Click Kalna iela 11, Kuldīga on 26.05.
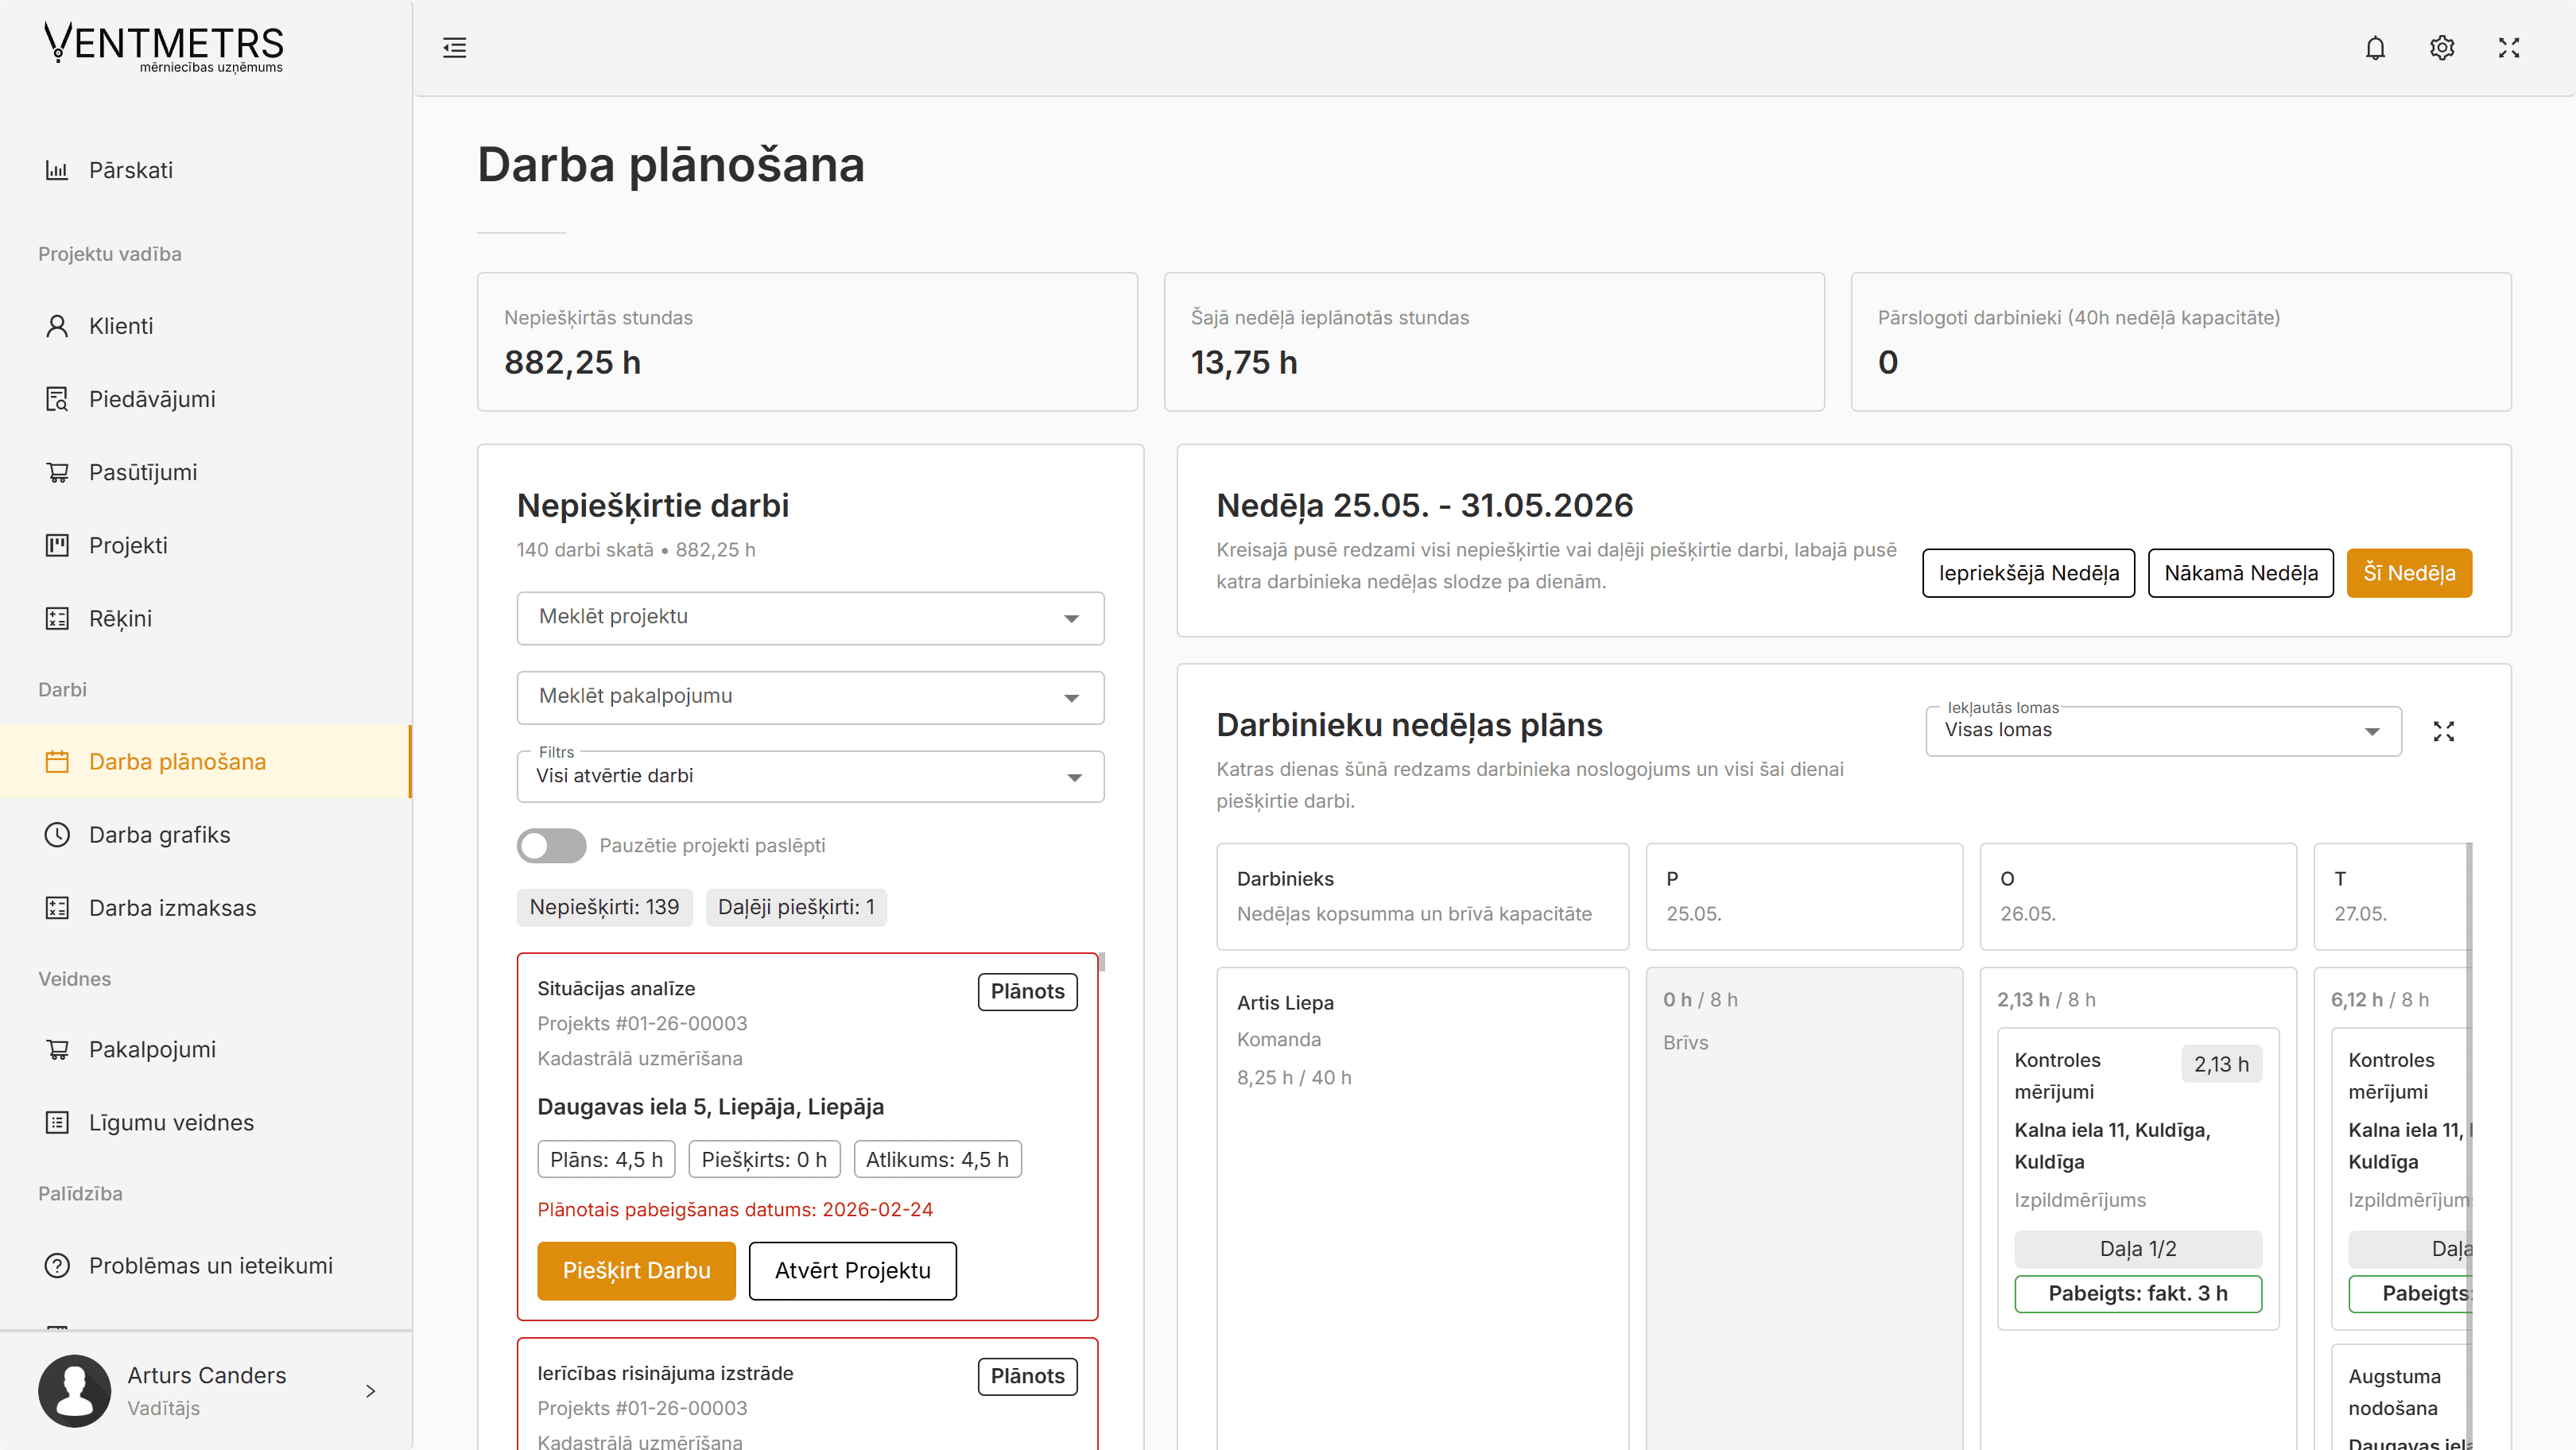The height and width of the screenshot is (1450, 2576). [2112, 1146]
